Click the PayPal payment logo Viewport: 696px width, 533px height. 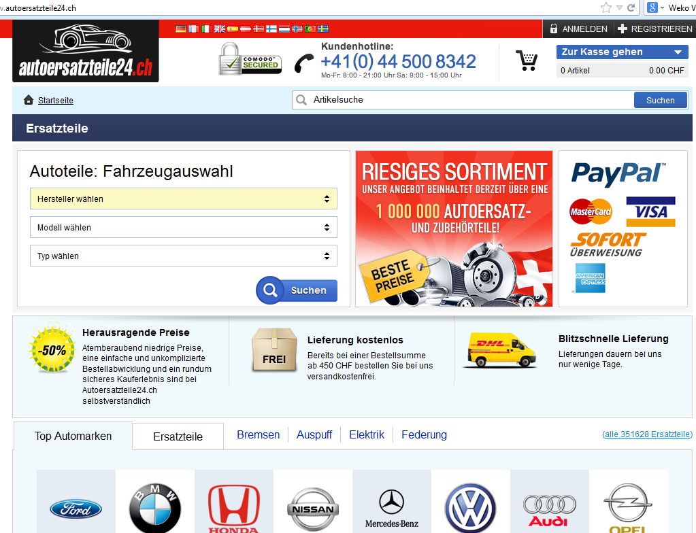618,174
